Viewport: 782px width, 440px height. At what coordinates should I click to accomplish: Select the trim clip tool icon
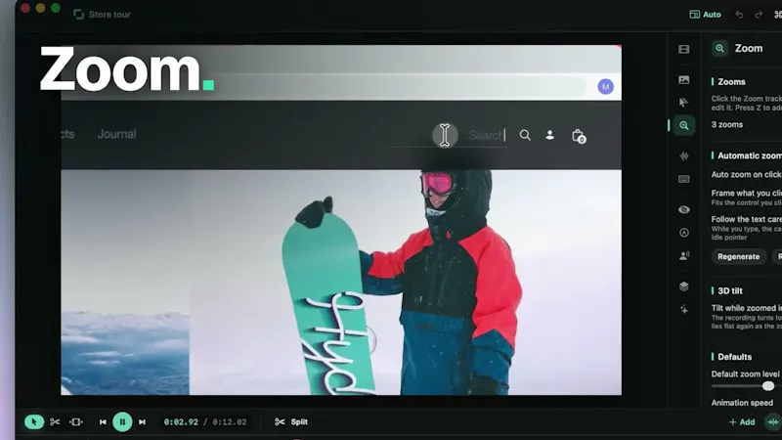pos(76,422)
